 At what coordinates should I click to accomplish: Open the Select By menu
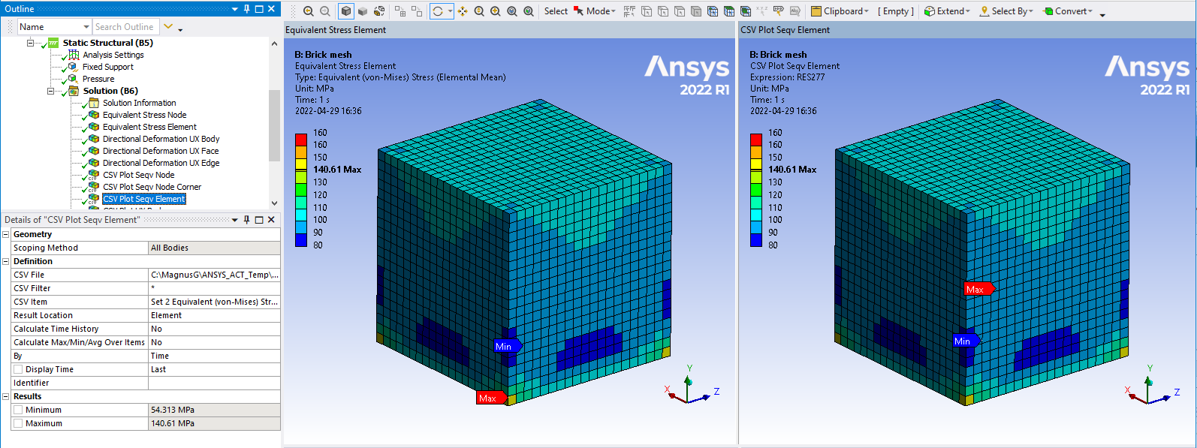pyautogui.click(x=1006, y=11)
